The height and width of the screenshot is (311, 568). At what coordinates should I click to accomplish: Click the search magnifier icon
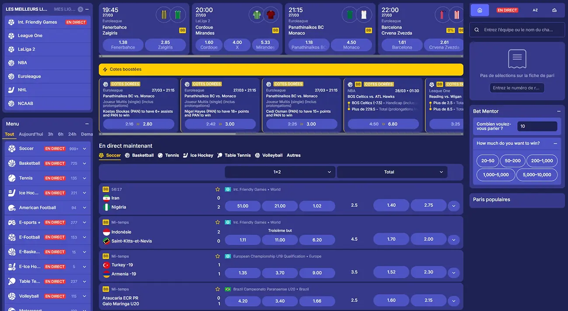click(x=477, y=30)
